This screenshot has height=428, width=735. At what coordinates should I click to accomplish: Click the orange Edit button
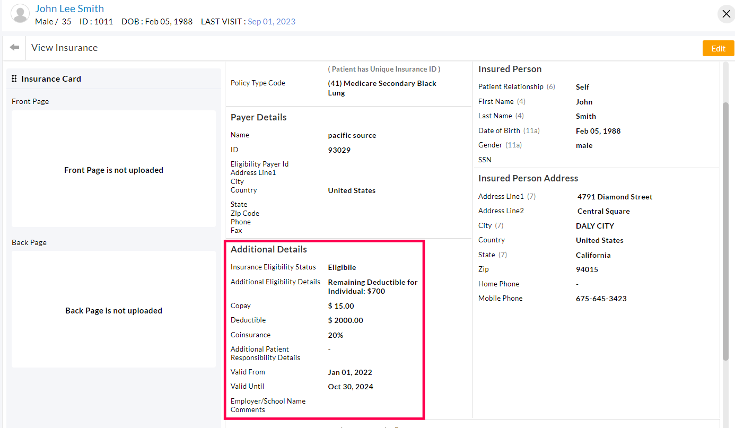718,48
